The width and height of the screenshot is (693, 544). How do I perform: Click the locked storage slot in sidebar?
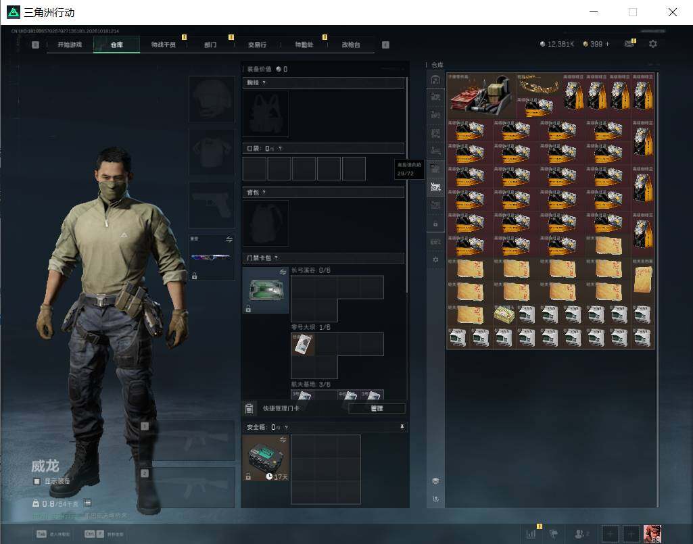pos(435,224)
